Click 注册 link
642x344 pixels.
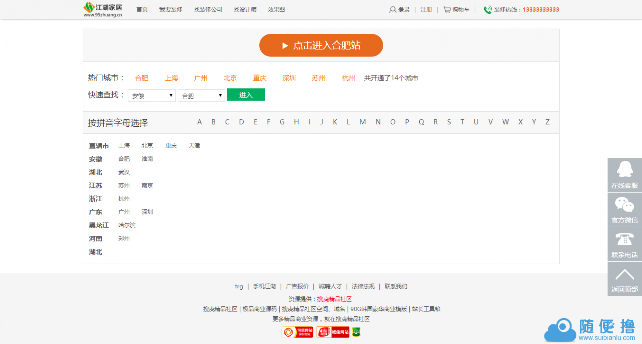click(x=426, y=9)
